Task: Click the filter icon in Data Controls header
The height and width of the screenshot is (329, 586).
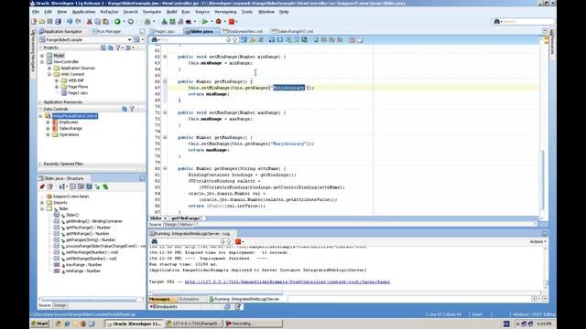Action: coord(132,109)
